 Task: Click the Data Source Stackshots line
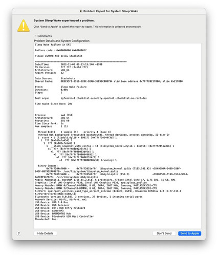[55, 78]
